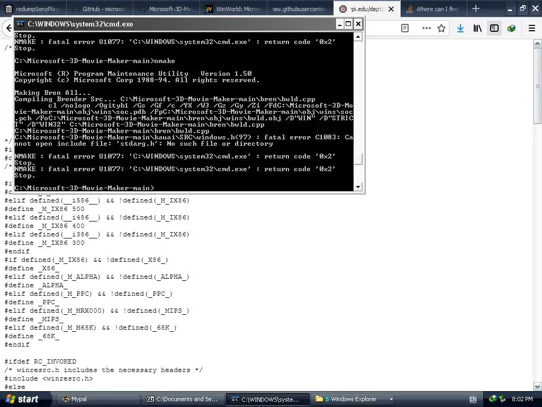Click the '#define _PPC_' line
Image resolution: width=542 pixels, height=407 pixels.
pos(32,302)
